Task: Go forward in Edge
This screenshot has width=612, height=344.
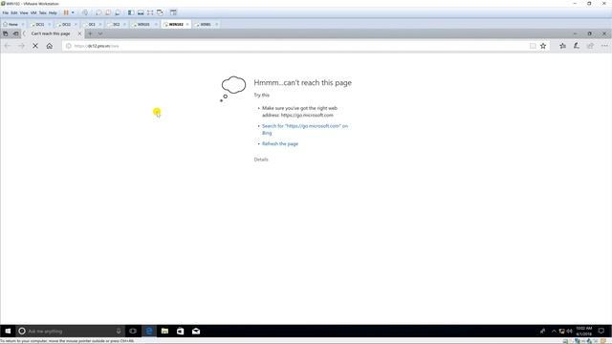Action: tap(21, 46)
